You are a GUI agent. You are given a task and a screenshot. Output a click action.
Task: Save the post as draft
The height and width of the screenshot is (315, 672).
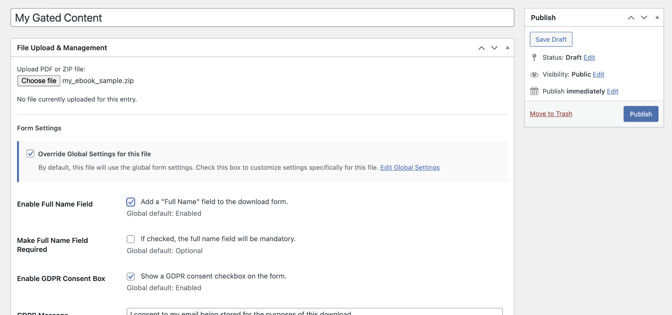[x=551, y=39]
